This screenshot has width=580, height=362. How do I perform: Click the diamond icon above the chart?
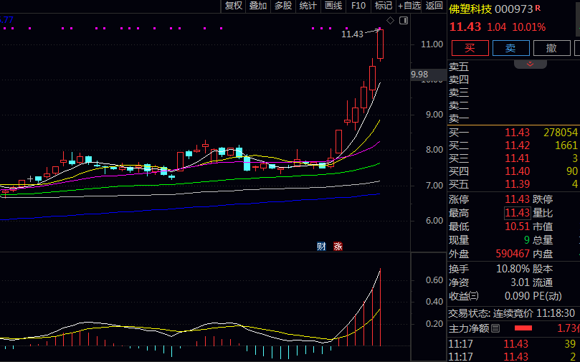pyautogui.click(x=390, y=20)
